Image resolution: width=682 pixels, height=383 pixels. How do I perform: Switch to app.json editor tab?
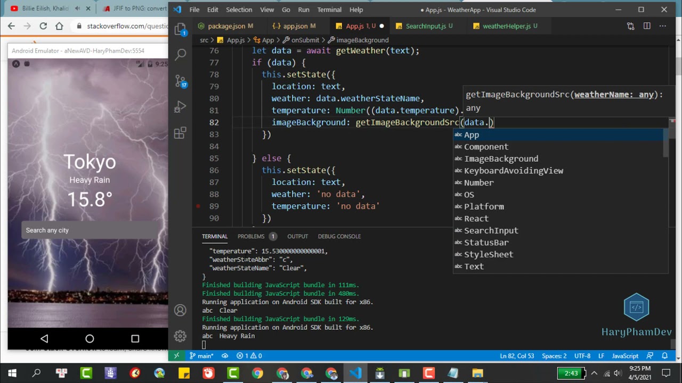(294, 26)
